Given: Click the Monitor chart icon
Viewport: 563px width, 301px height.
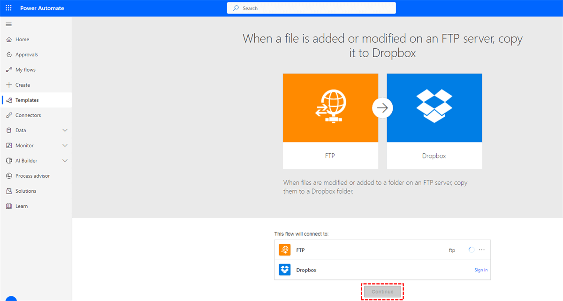Looking at the screenshot, I should point(9,145).
